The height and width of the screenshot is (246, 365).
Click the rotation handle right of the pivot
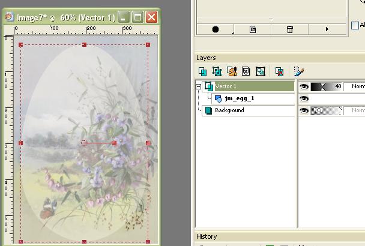tap(114, 143)
